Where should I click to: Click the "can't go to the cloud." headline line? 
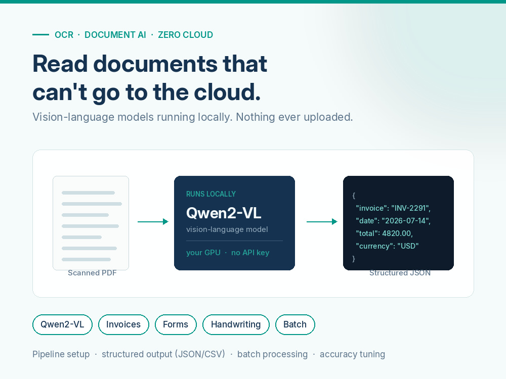147,93
